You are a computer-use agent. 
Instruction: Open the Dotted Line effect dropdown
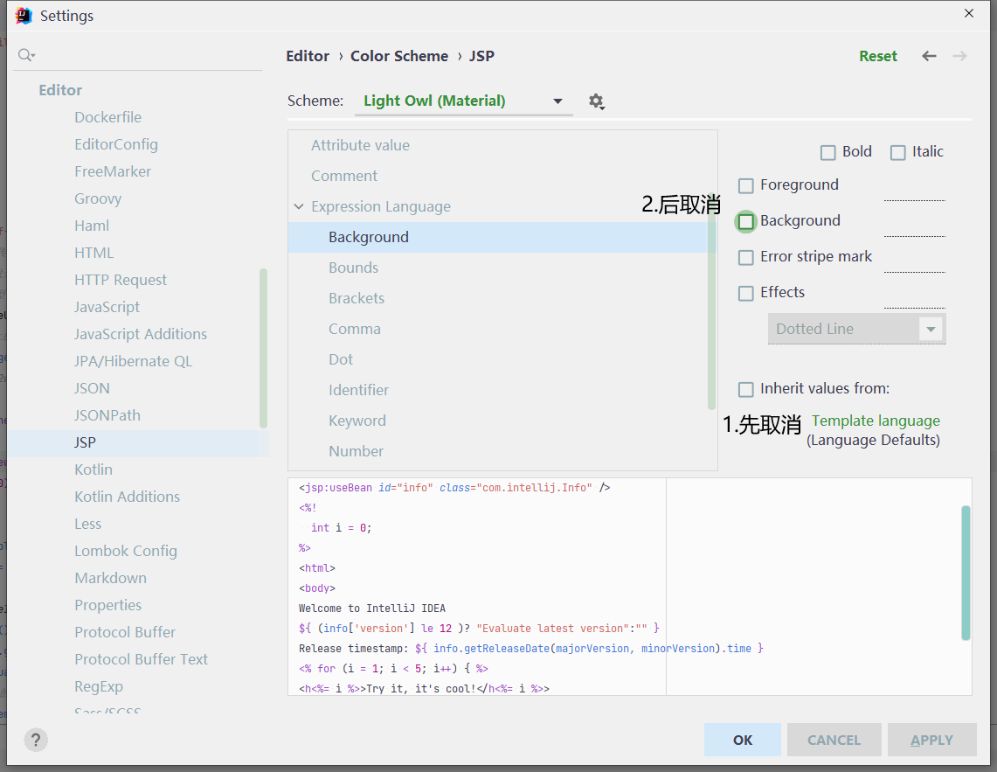[856, 329]
